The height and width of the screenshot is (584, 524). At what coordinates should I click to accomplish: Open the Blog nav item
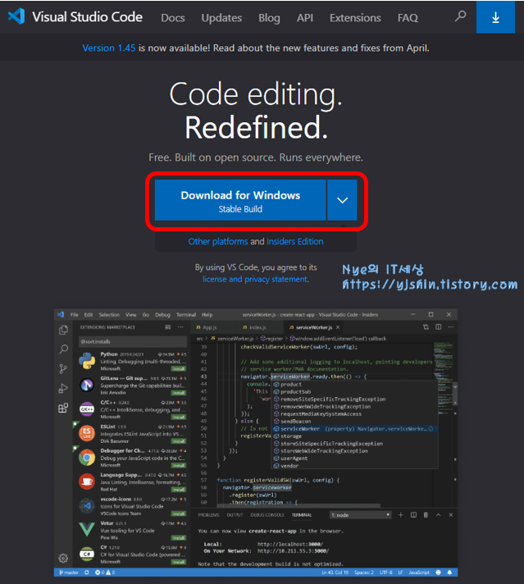pos(269,17)
